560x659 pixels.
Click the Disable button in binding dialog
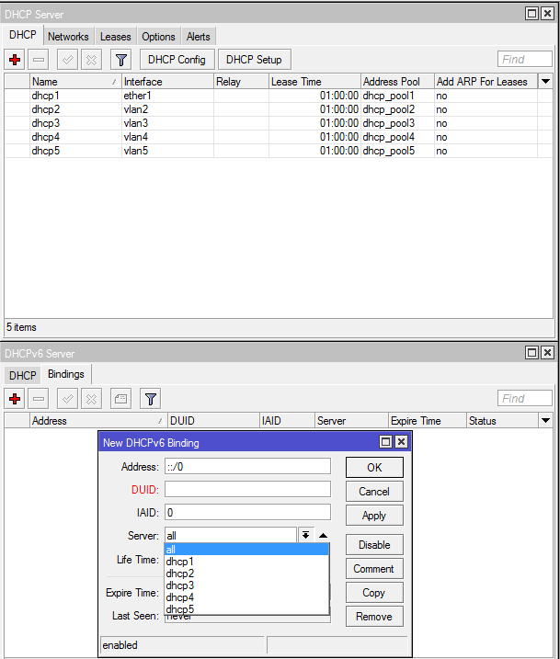[x=374, y=545]
